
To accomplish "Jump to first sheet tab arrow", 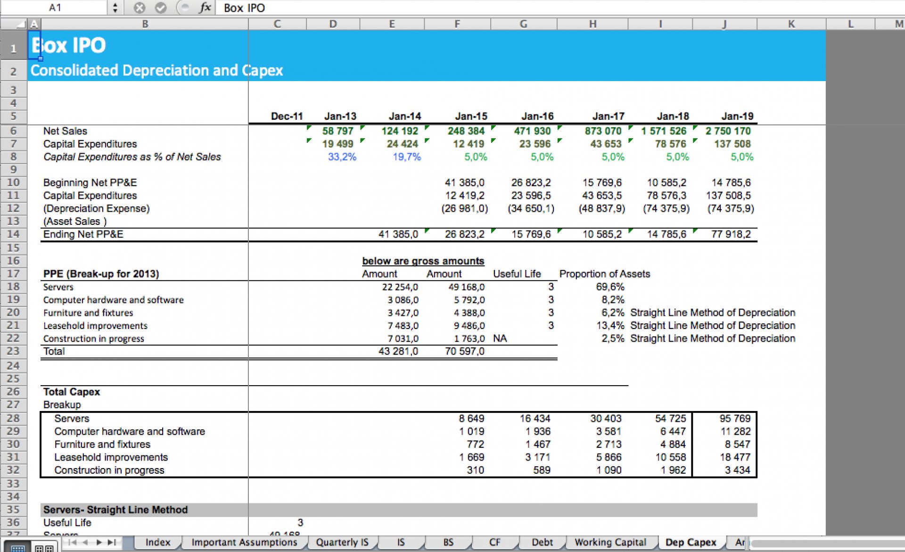I will tap(73, 543).
